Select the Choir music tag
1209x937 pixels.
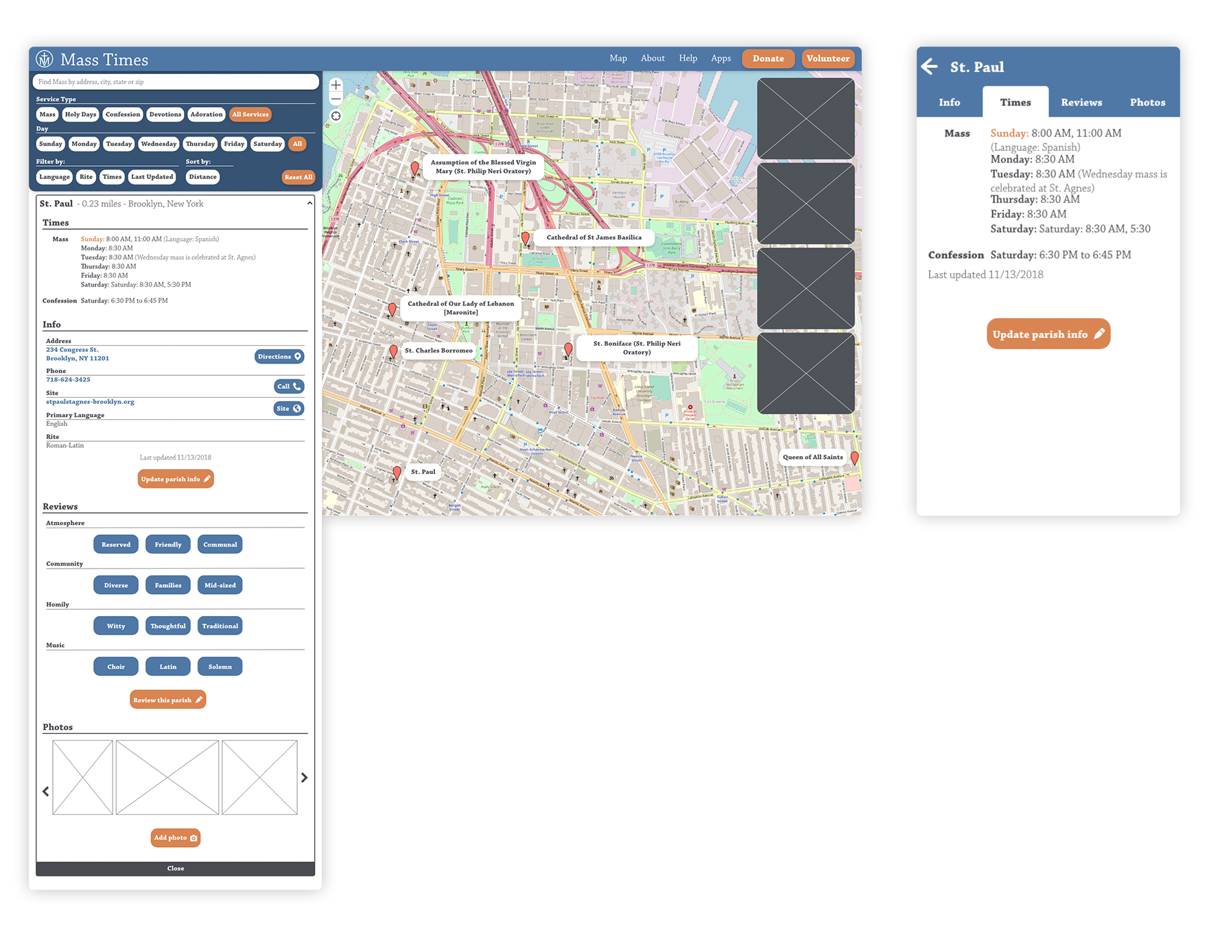pos(116,667)
